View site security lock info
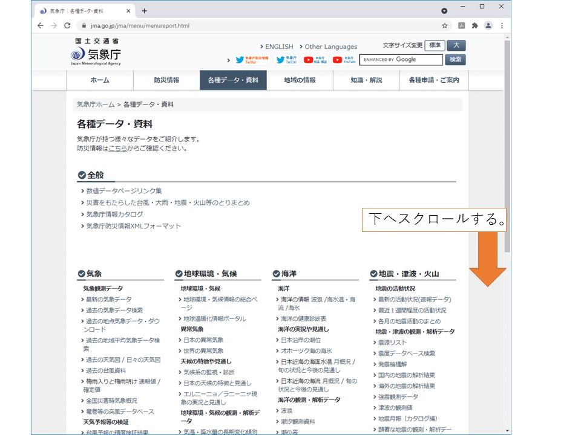The image size is (581, 435). (x=84, y=25)
